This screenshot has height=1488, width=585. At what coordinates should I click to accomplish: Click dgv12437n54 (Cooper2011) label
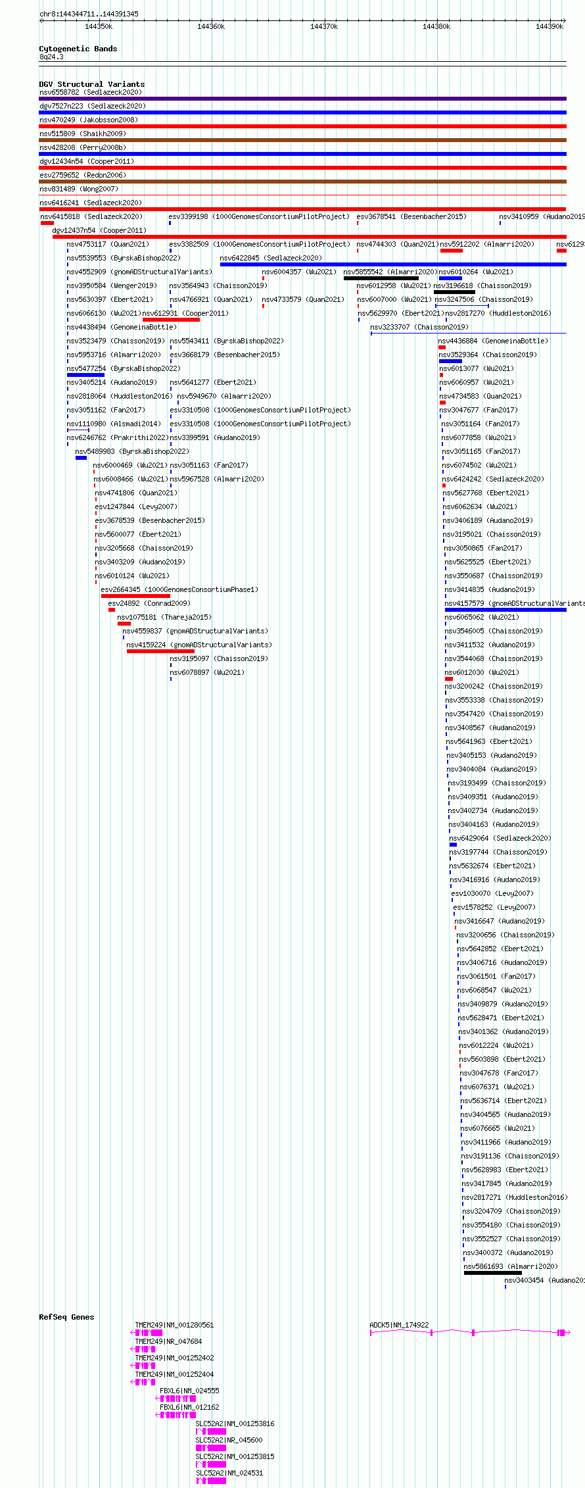point(99,231)
